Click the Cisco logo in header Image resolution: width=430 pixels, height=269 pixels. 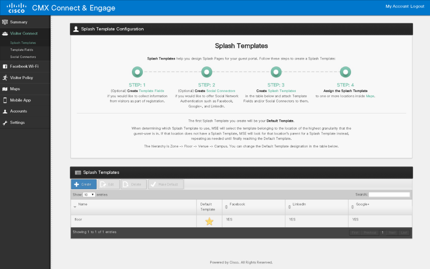tap(17, 8)
